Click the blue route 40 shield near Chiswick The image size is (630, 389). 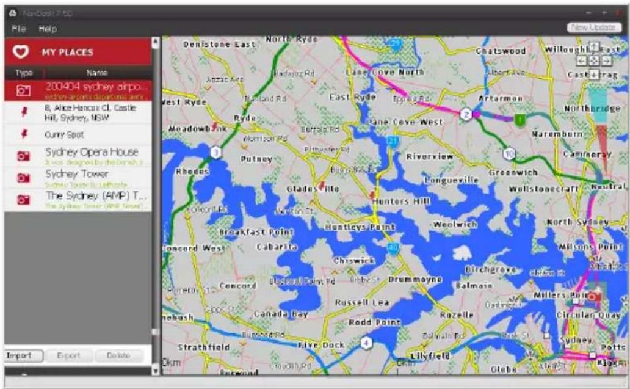pyautogui.click(x=393, y=248)
